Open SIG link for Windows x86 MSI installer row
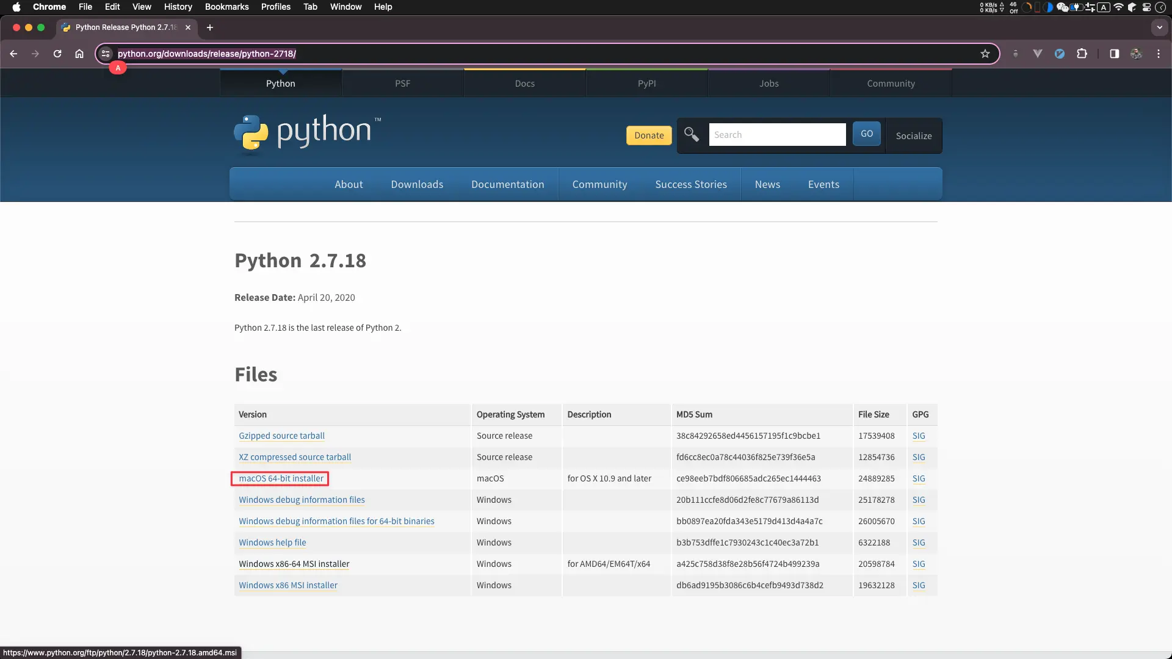 919,585
